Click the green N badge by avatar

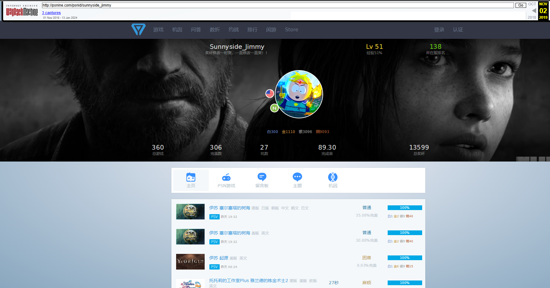click(275, 108)
